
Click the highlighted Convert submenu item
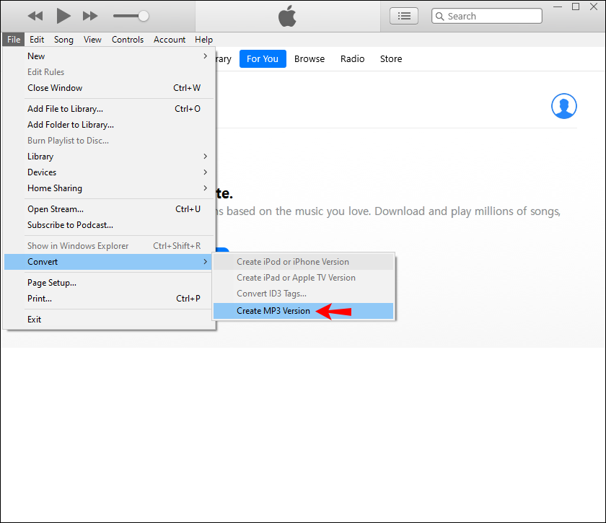coord(108,262)
